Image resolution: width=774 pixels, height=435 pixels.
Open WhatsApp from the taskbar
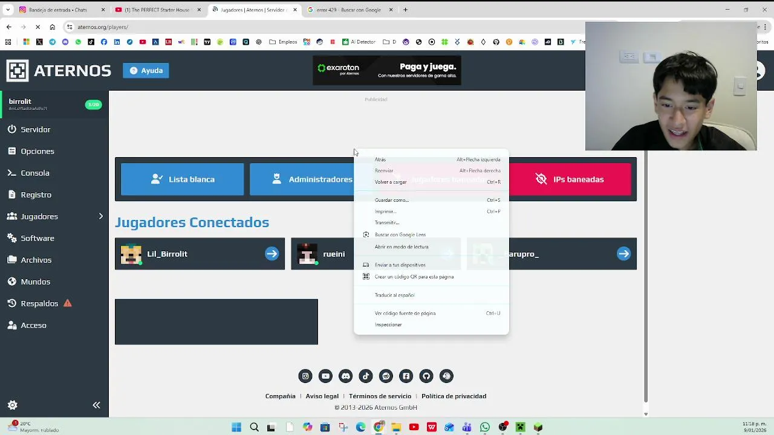pos(484,427)
